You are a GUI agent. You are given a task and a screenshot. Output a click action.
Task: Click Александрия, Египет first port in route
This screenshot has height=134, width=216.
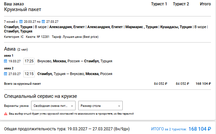(x=67, y=27)
